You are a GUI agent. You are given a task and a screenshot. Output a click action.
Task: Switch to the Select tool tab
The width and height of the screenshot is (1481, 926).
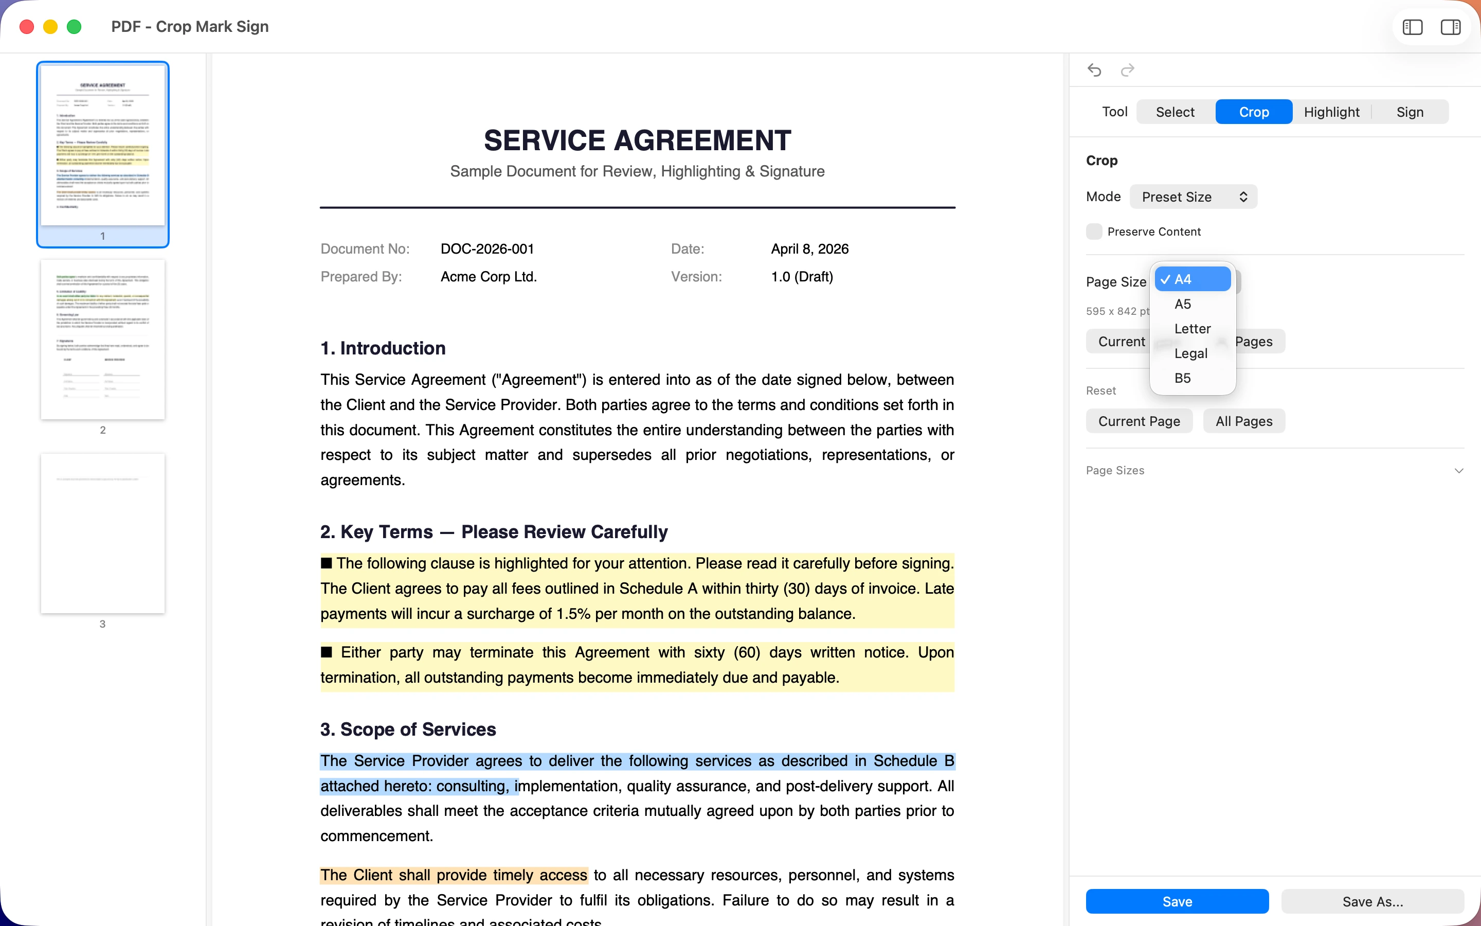(x=1175, y=112)
